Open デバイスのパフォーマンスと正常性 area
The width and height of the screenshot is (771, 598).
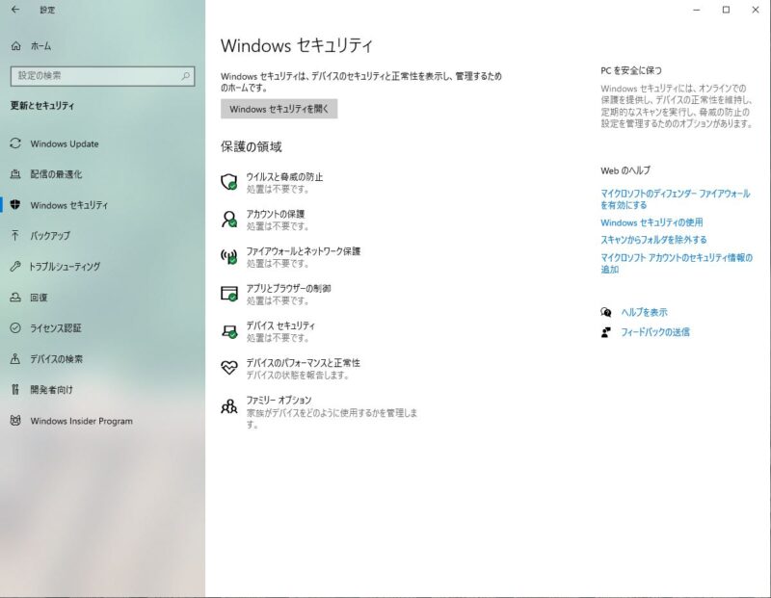click(x=291, y=369)
